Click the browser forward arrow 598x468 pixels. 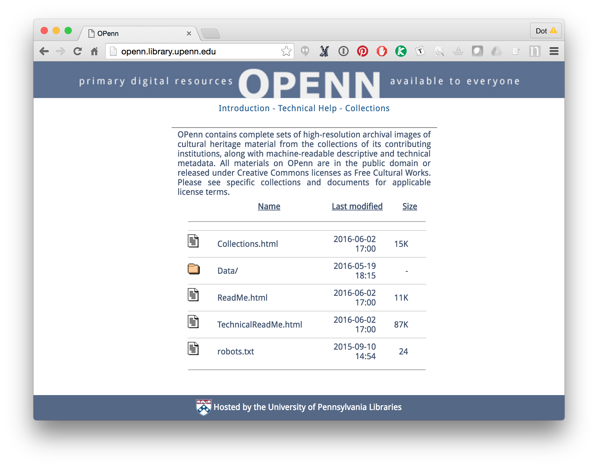coord(61,51)
